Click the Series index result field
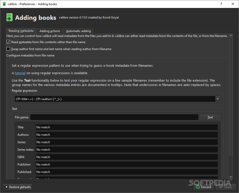The width and height of the screenshot is (239, 193). tap(127, 150)
